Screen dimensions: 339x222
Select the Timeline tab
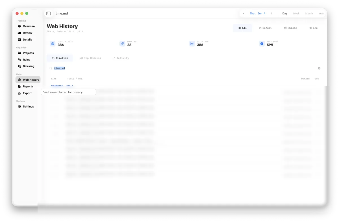(x=60, y=58)
